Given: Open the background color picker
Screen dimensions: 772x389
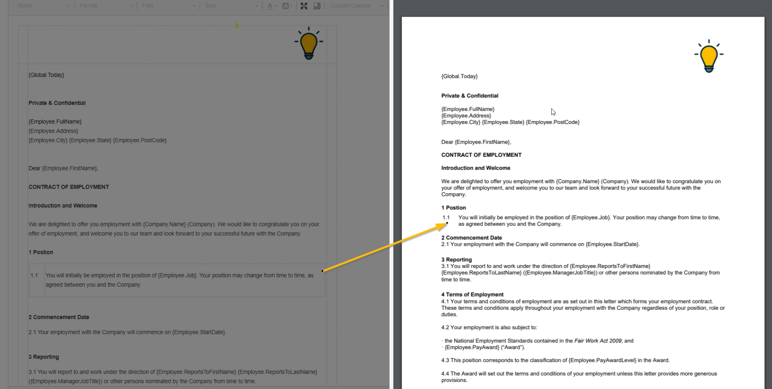Looking at the screenshot, I should click(x=287, y=6).
